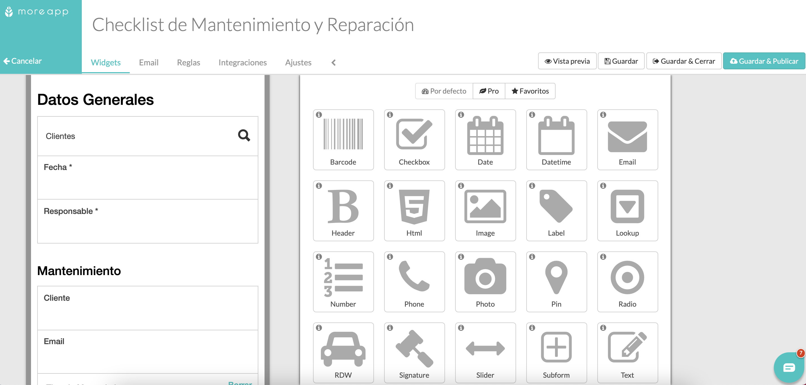This screenshot has height=385, width=806.
Task: Add a Label widget
Action: point(556,211)
